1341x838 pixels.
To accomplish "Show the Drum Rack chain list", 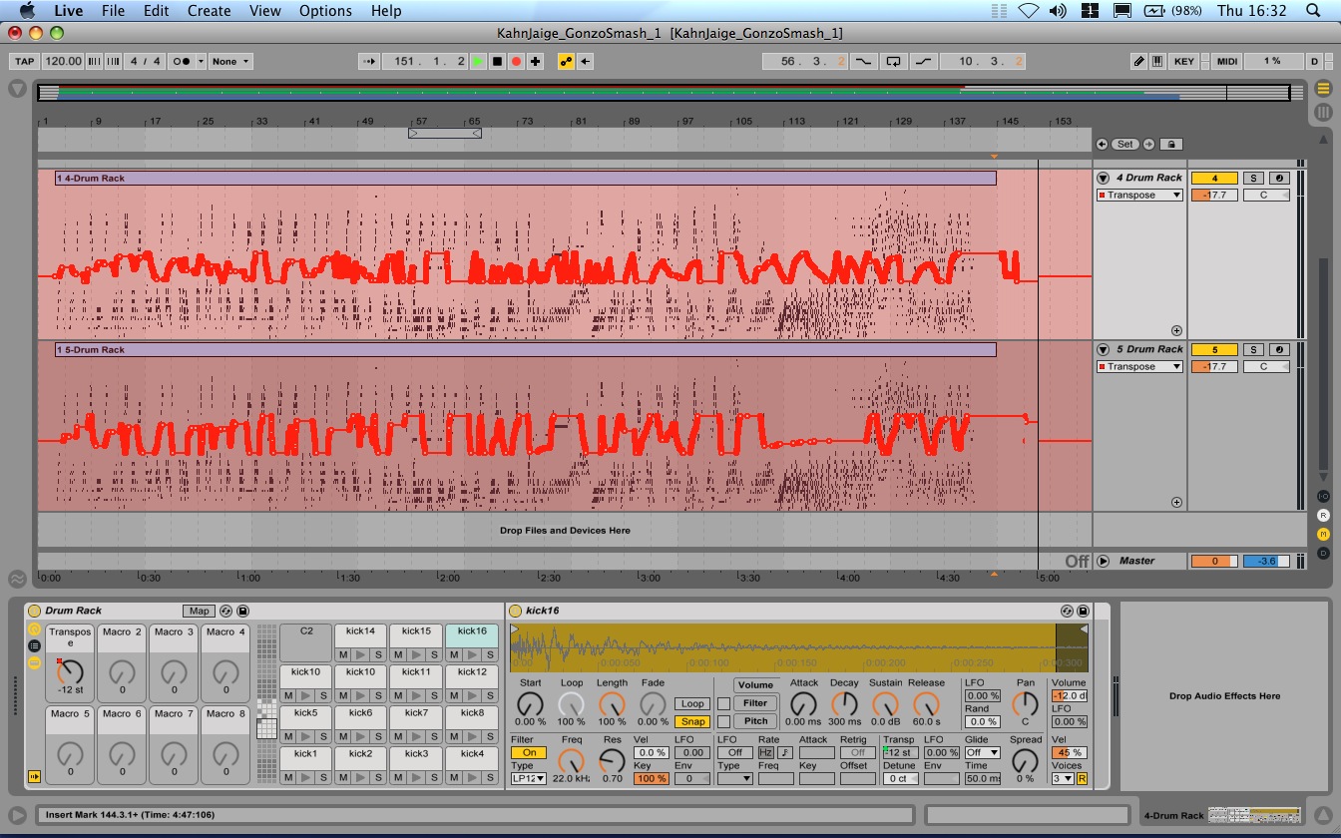I will coord(34,645).
